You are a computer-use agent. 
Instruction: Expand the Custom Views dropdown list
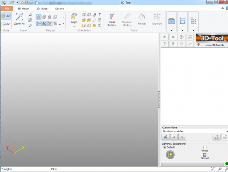click(x=226, y=131)
